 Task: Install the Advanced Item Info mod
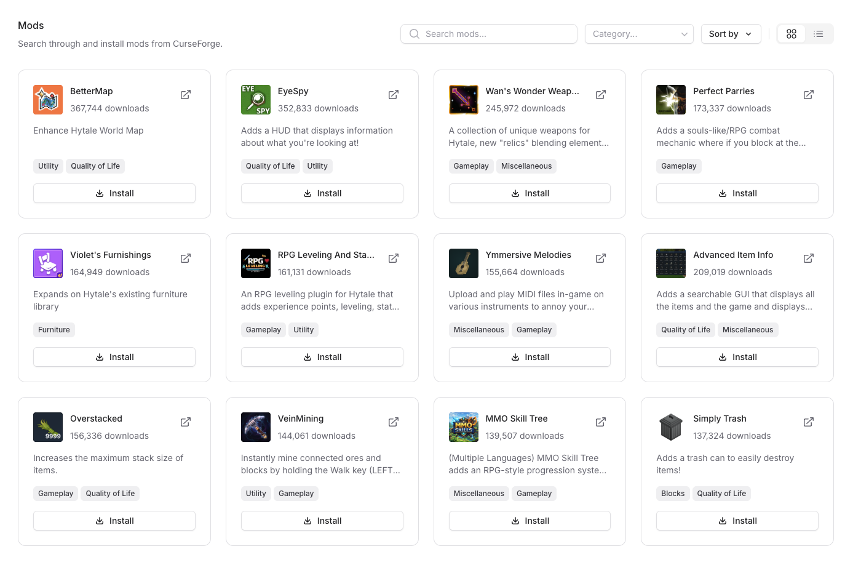tap(737, 356)
